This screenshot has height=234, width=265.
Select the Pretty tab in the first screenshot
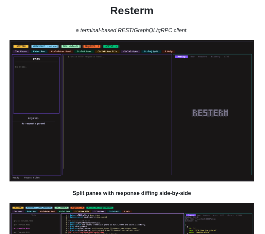[181, 57]
